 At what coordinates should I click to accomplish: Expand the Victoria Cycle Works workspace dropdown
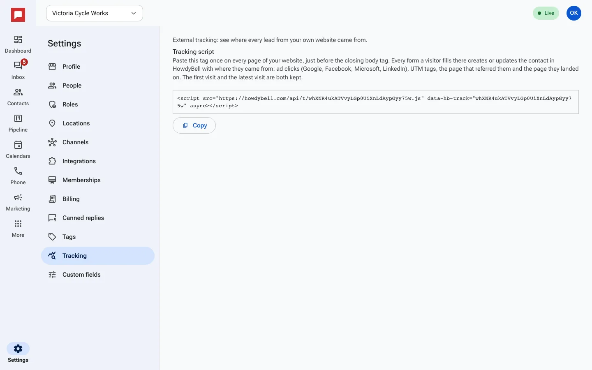click(x=95, y=13)
